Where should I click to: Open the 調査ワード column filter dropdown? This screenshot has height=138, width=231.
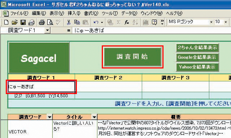[49, 117]
